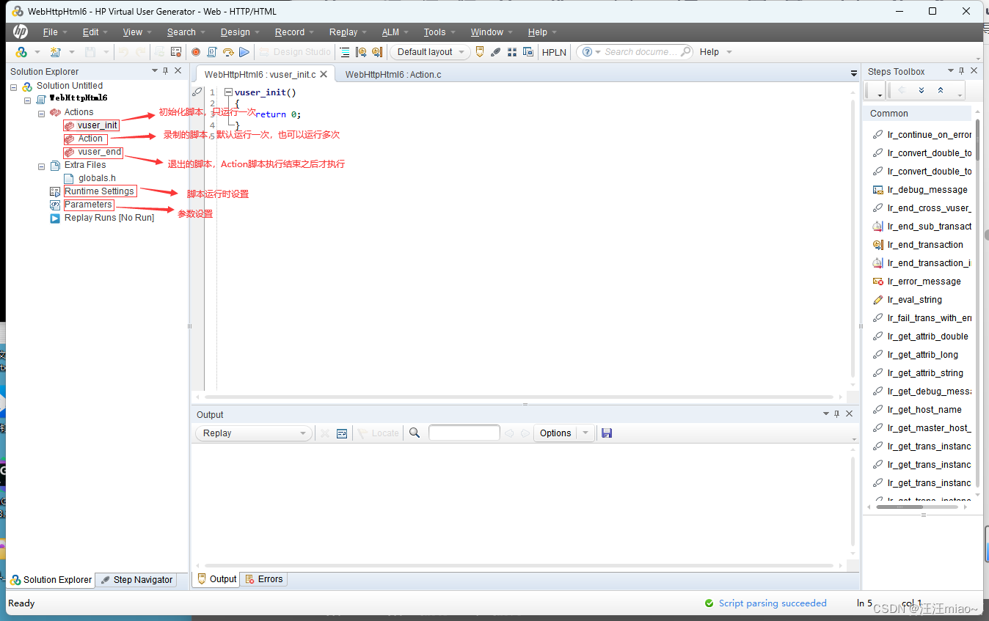989x621 pixels.
Task: Click the HP solution icon in toolbar
Action: (x=21, y=52)
